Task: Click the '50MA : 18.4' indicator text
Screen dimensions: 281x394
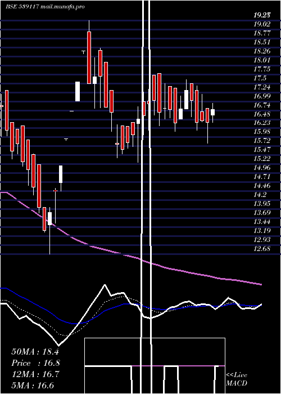Action: pos(35,352)
